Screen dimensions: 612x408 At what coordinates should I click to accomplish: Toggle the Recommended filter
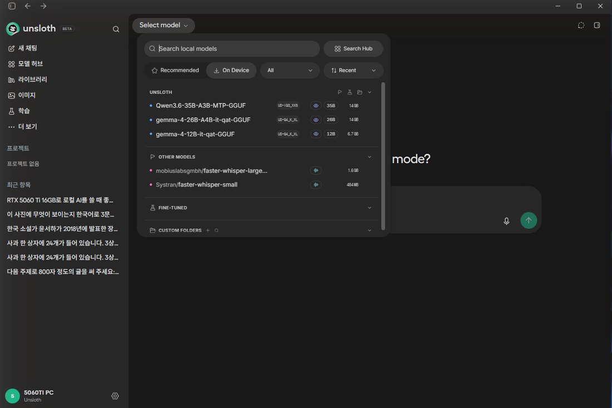click(x=175, y=70)
